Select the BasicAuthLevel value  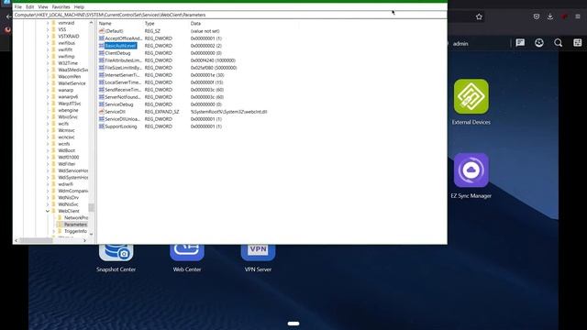[x=120, y=46]
